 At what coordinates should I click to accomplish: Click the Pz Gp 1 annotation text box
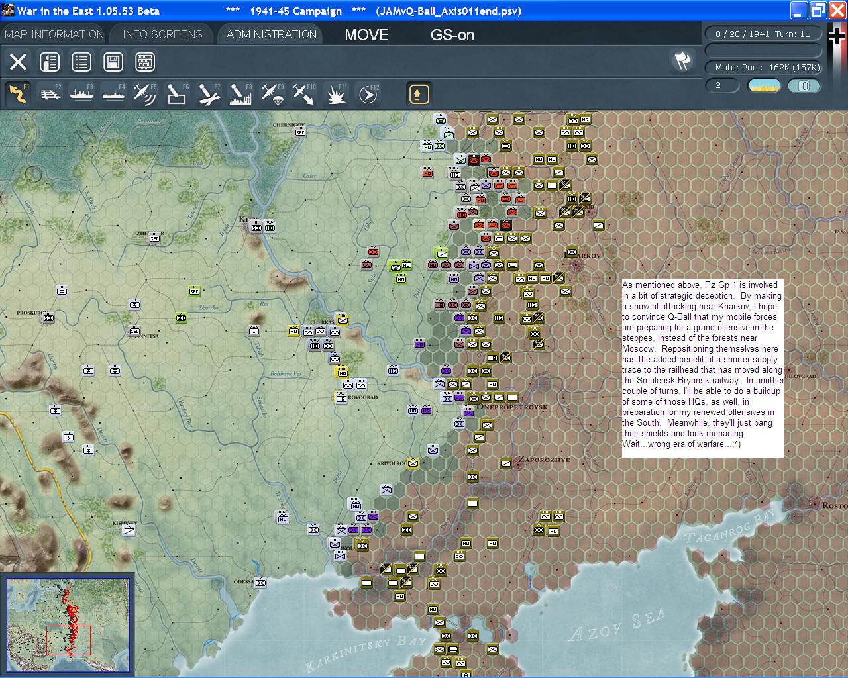point(703,369)
